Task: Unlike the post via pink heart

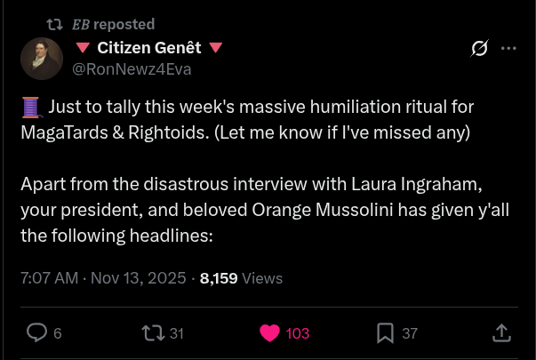Action: [x=269, y=332]
